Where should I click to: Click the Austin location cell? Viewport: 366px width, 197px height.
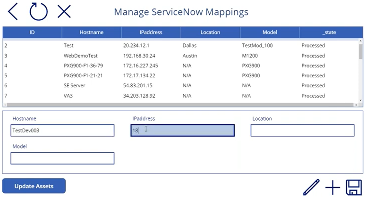[x=190, y=56]
